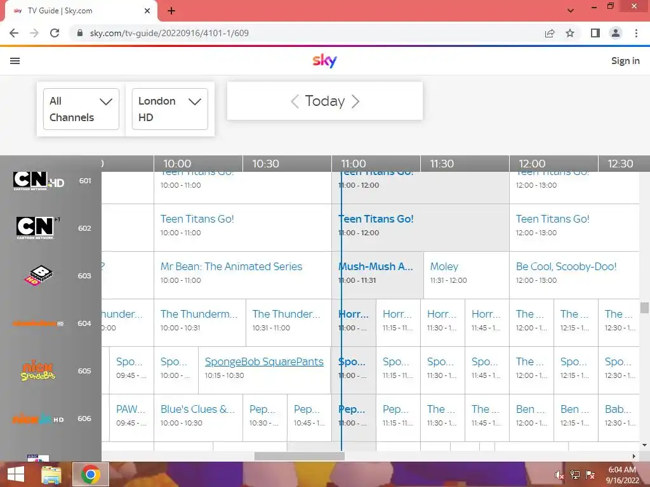The image size is (650, 487).
Task: Open Teen Titans Go! 10:00 on 602
Action: tap(242, 228)
